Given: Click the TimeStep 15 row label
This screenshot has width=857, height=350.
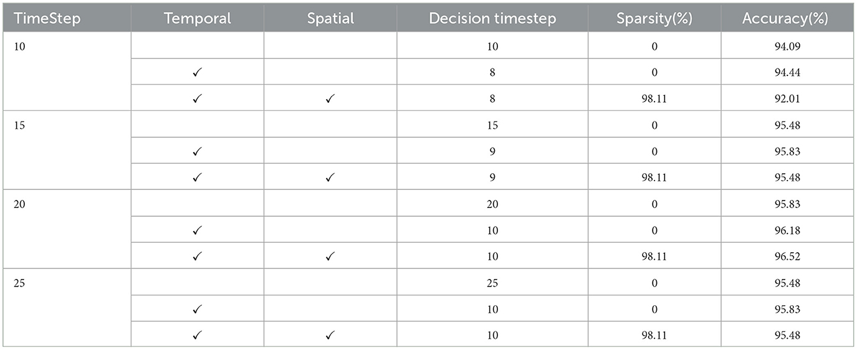Looking at the screenshot, I should tap(19, 125).
